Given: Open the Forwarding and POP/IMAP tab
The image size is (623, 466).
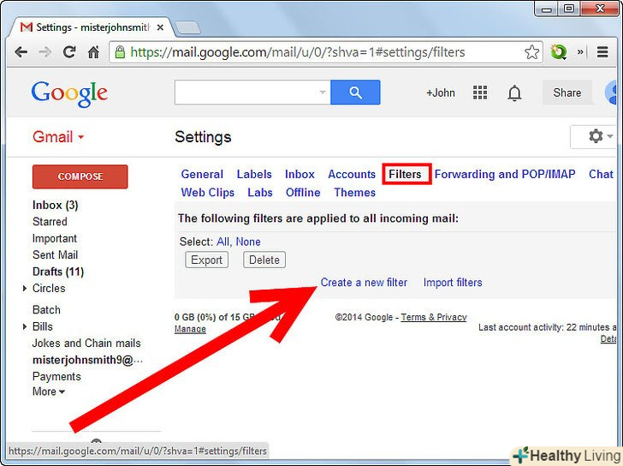Looking at the screenshot, I should coord(505,174).
